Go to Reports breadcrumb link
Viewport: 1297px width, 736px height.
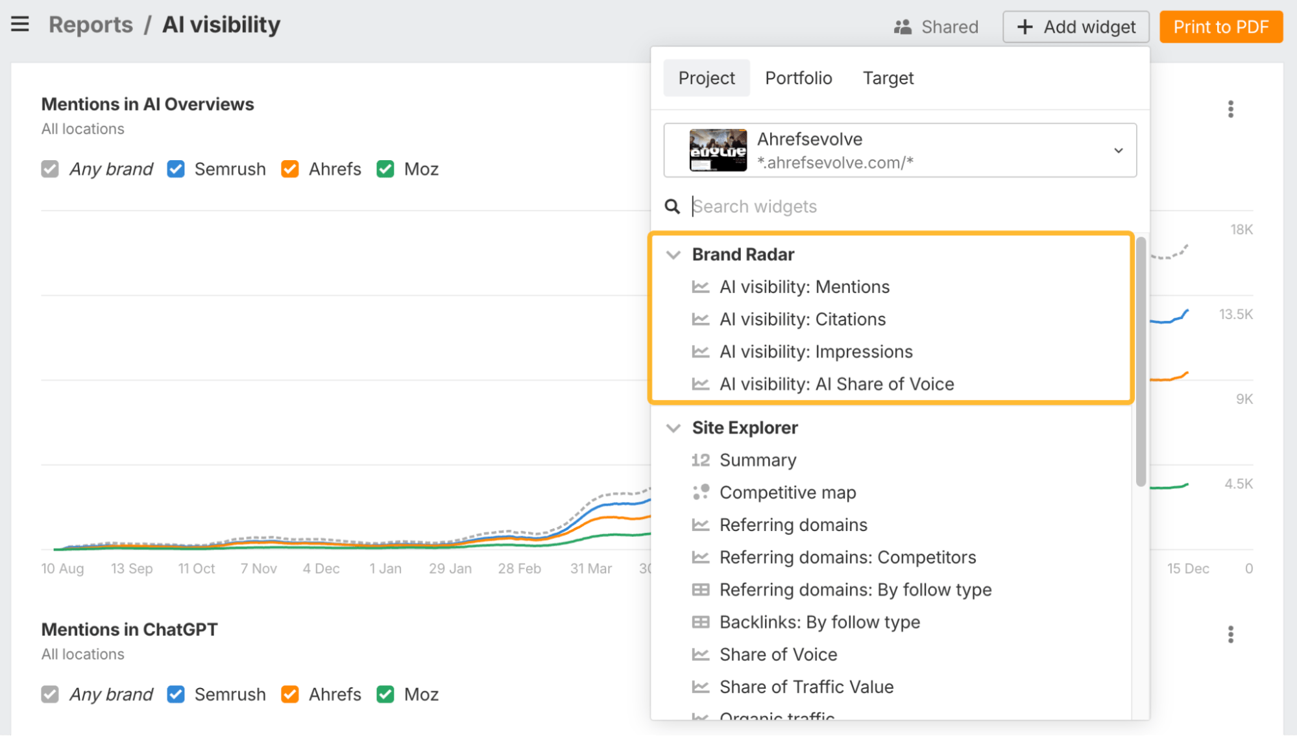[x=91, y=25]
